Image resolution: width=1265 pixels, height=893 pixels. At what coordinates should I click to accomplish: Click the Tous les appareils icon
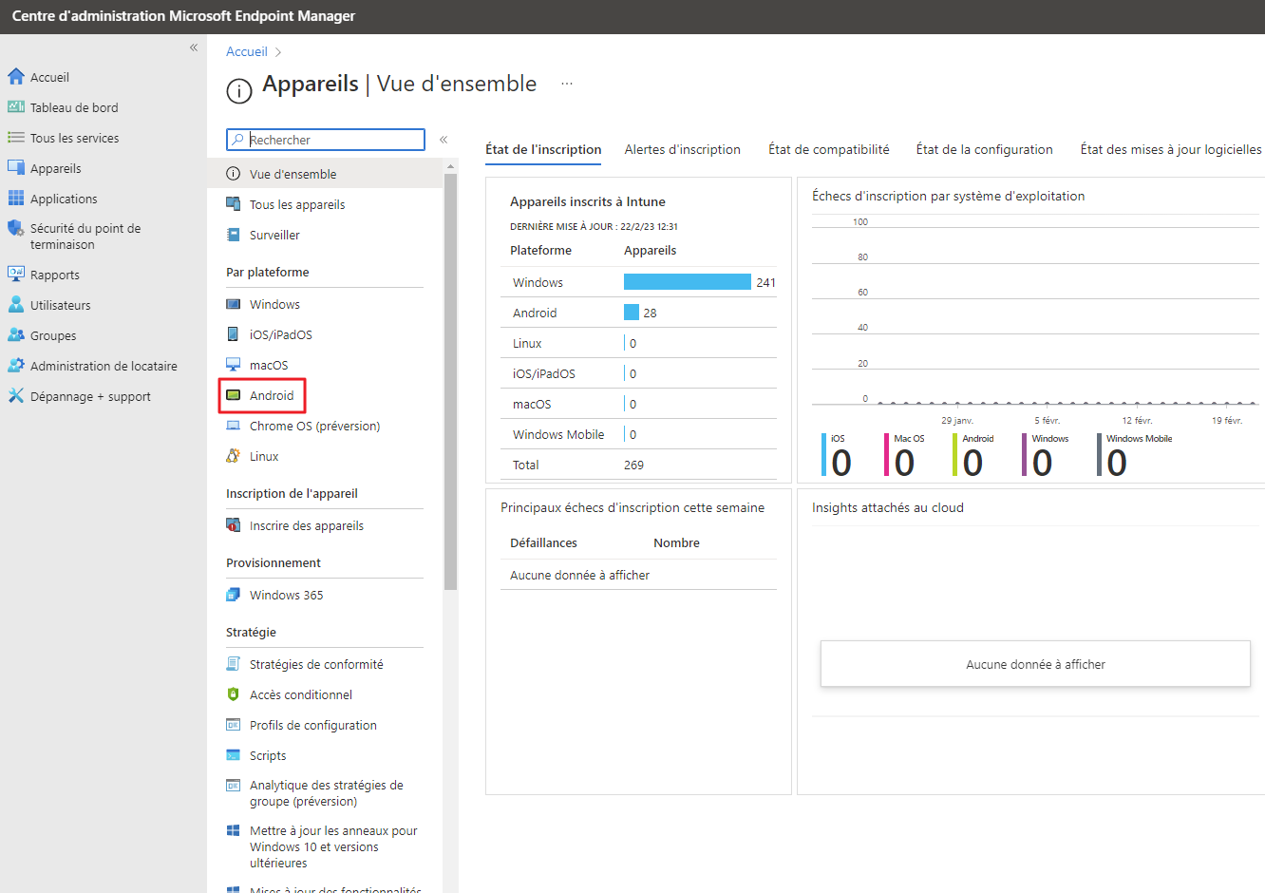pyautogui.click(x=233, y=204)
